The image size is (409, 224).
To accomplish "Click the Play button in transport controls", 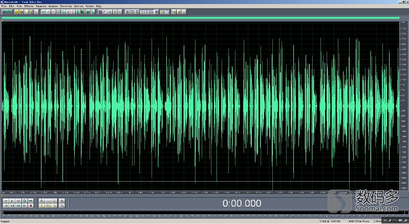I will [x=12, y=201].
